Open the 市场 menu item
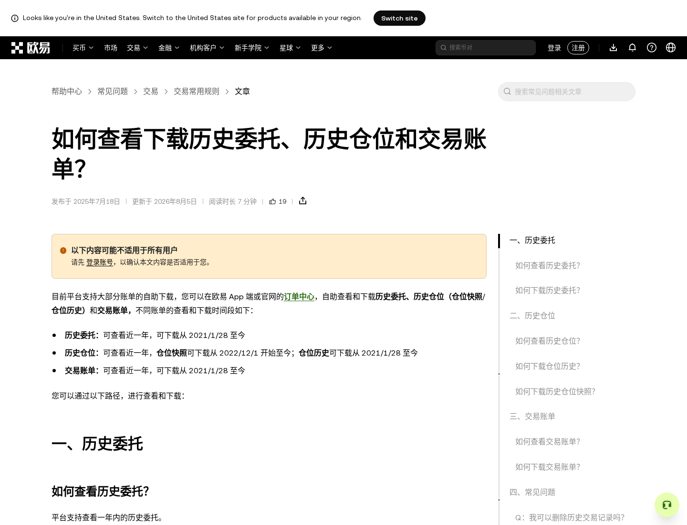The height and width of the screenshot is (525, 687). tap(111, 48)
